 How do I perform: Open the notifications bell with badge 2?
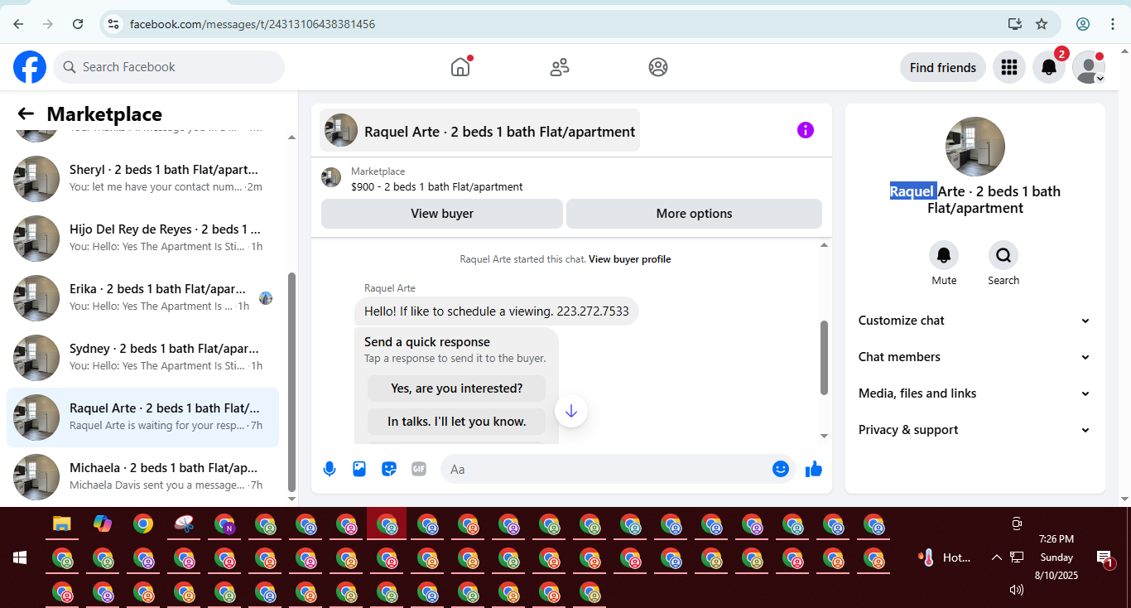point(1049,67)
